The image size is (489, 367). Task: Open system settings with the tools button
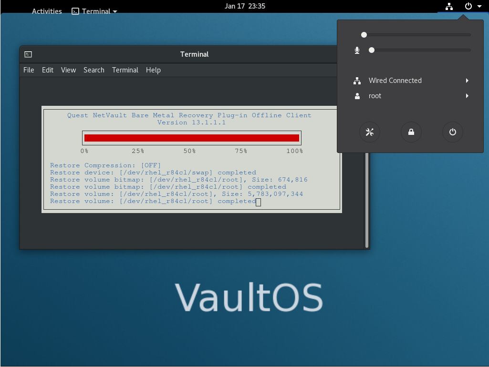tap(370, 132)
